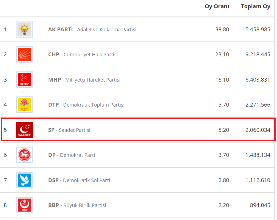Click AK PARTİ total votes 15.458.985
This screenshot has width=277, height=220.
(x=256, y=29)
